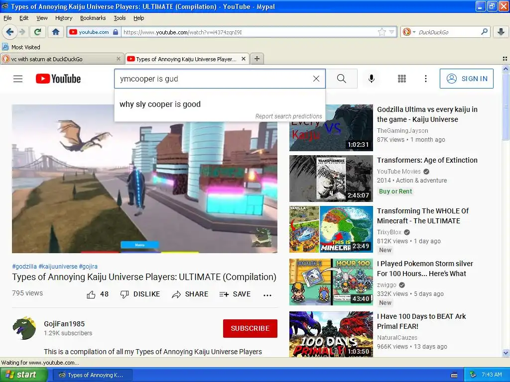Click the SHARE button
Image resolution: width=510 pixels, height=382 pixels.
tap(190, 294)
